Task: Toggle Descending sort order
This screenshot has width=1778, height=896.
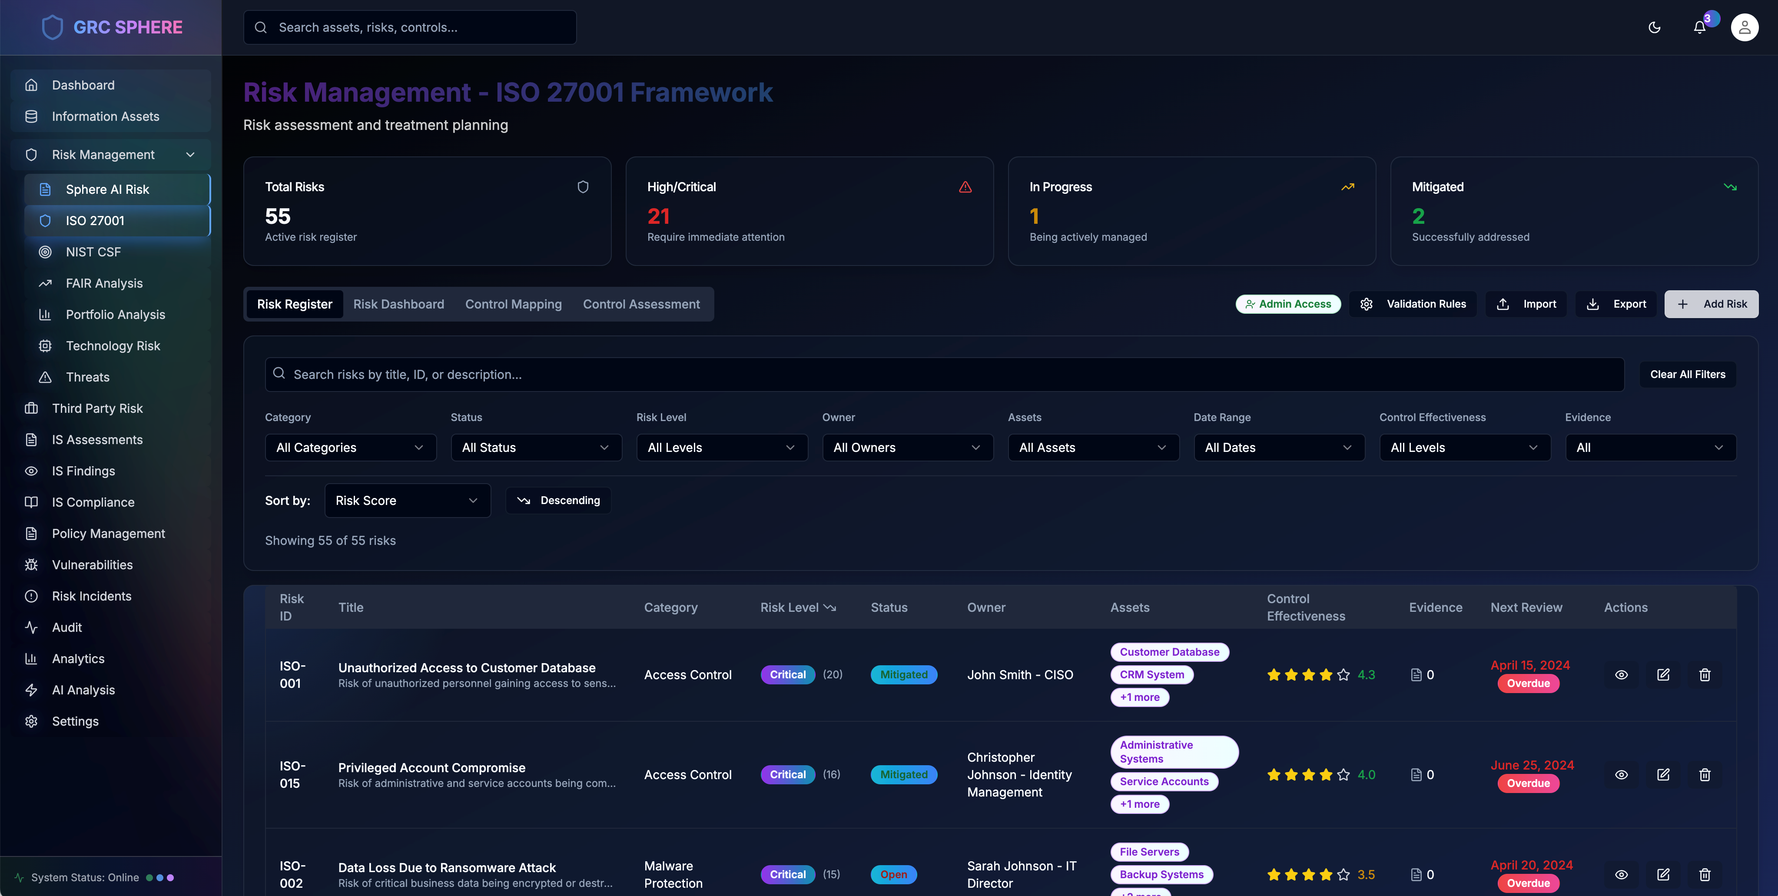Action: pos(558,501)
